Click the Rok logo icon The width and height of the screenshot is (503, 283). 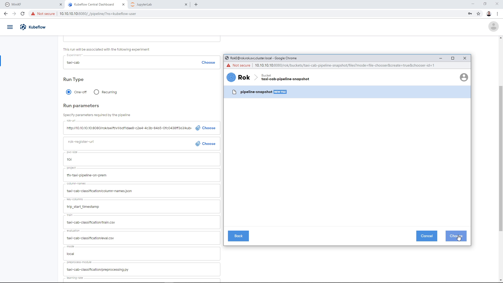pos(231,77)
